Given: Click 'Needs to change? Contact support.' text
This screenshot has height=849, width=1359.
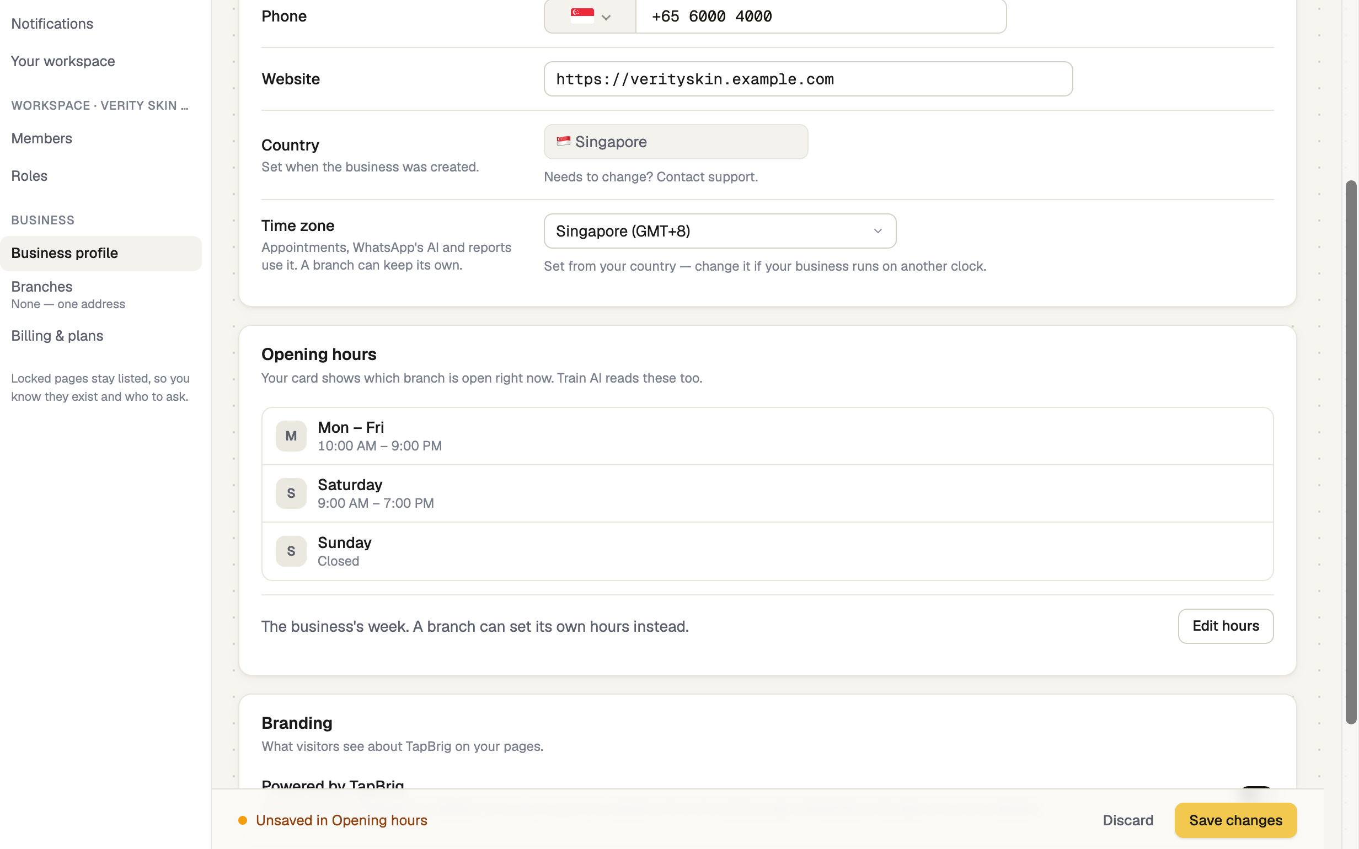Looking at the screenshot, I should click(x=651, y=177).
